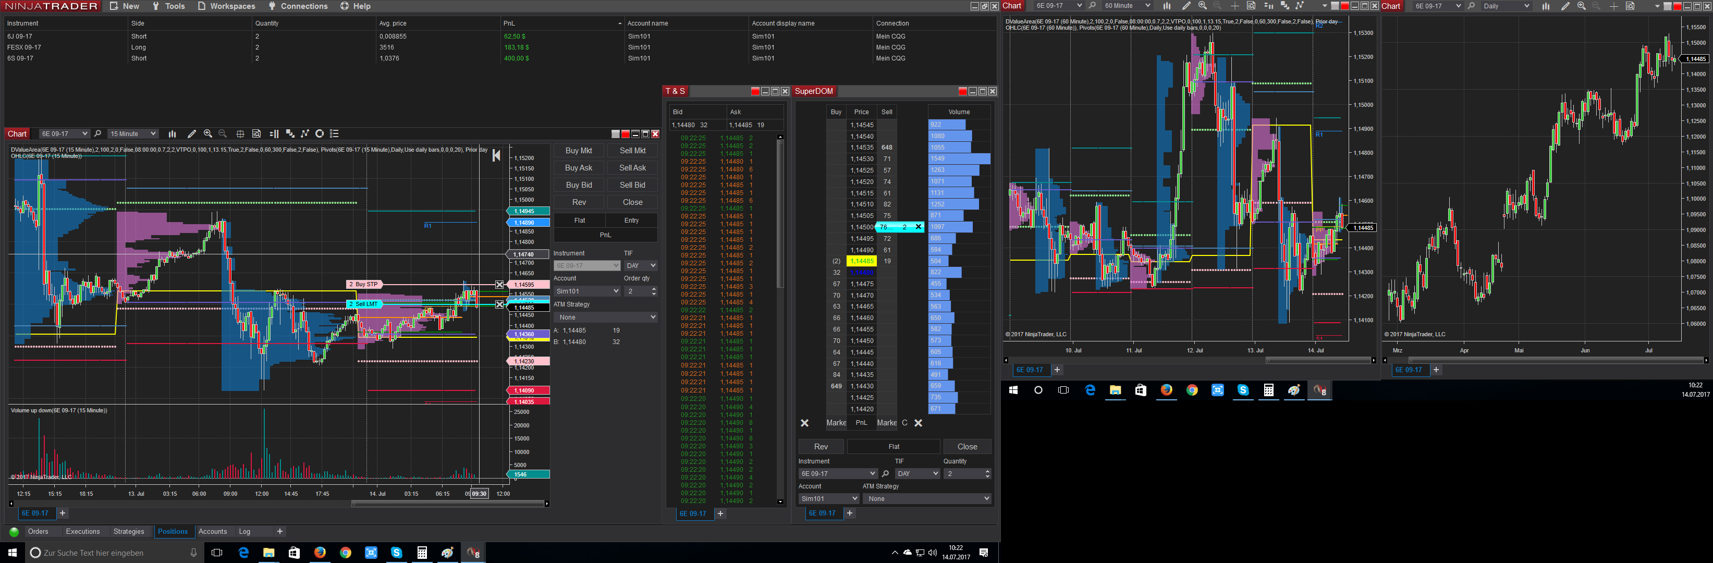Click Buy Mkt in Chart Trader
The height and width of the screenshot is (563, 1713).
579,151
